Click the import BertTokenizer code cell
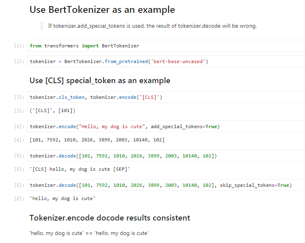This screenshot has width=305, height=243. (x=166, y=46)
